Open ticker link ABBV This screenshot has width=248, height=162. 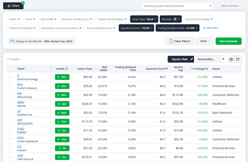pos(21,102)
